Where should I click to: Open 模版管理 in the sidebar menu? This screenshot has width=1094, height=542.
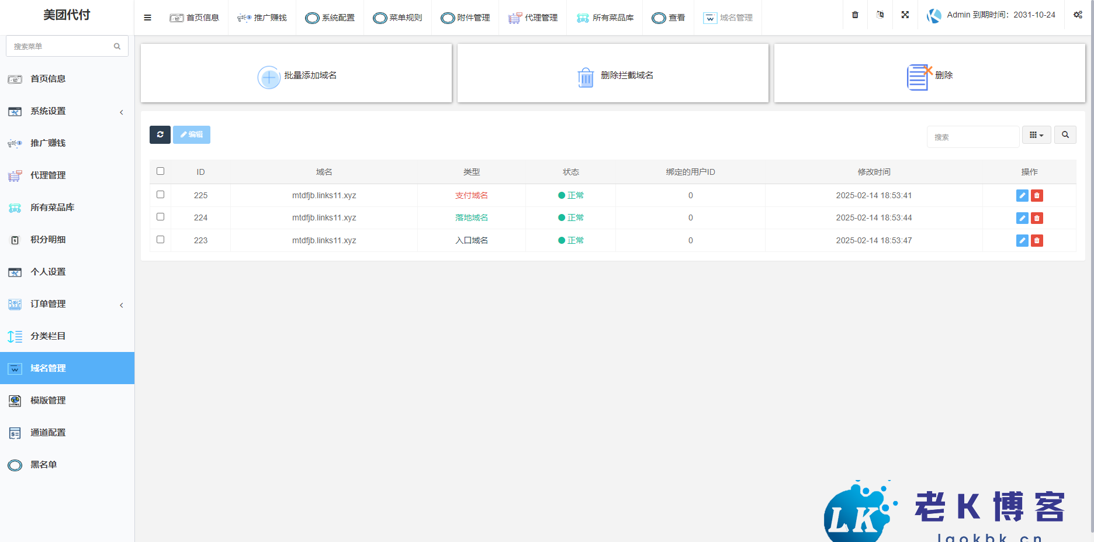[x=48, y=401]
